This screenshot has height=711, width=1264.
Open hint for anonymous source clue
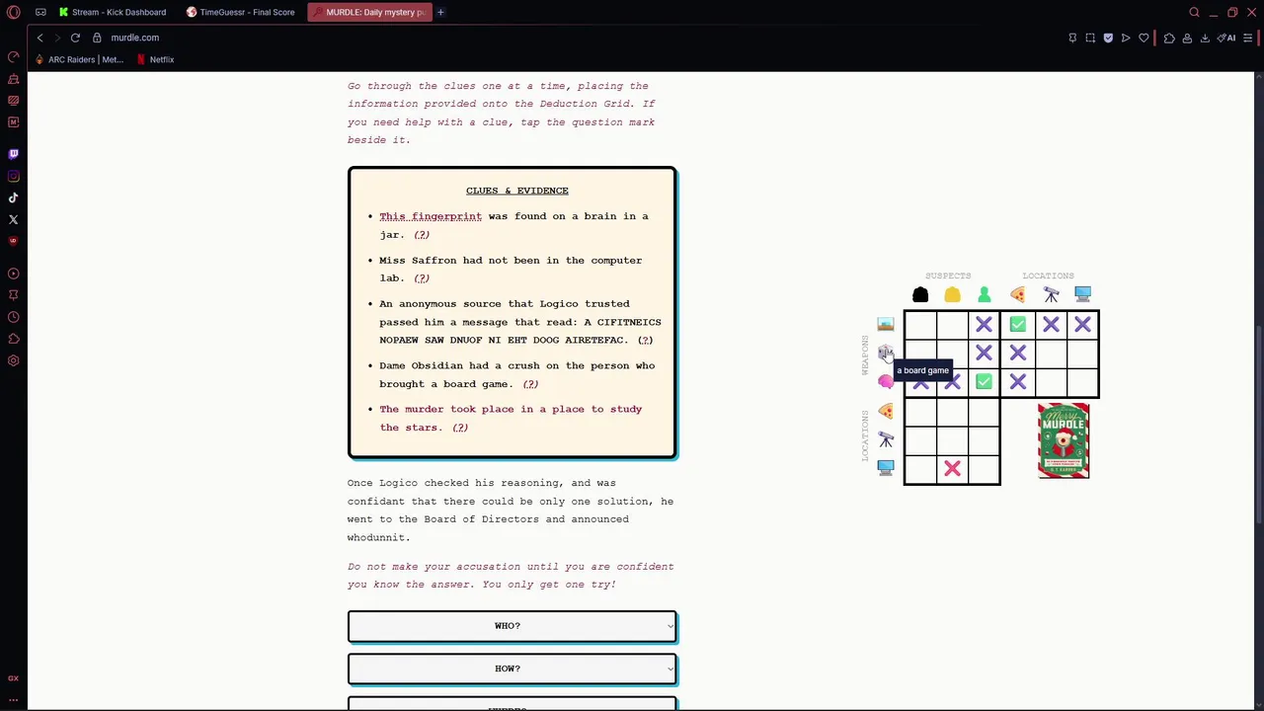pos(645,340)
